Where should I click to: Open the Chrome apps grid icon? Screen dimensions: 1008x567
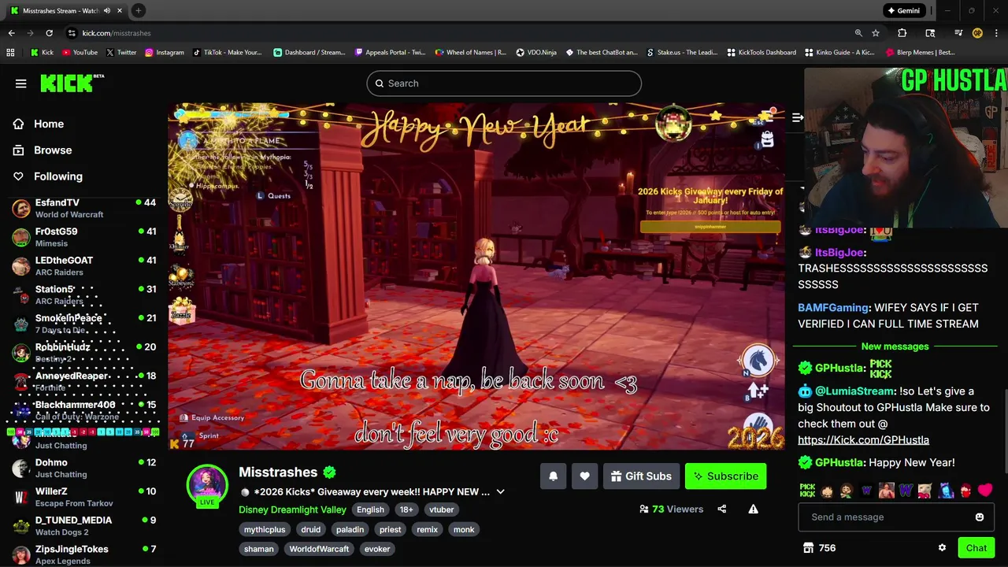(10, 53)
